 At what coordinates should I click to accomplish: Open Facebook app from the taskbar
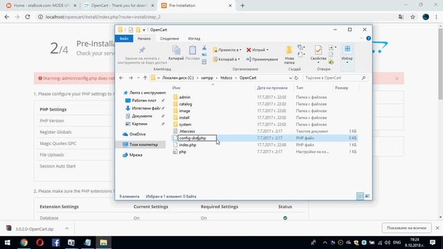click(55, 243)
